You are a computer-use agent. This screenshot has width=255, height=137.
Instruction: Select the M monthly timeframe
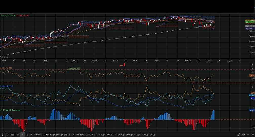(32, 135)
